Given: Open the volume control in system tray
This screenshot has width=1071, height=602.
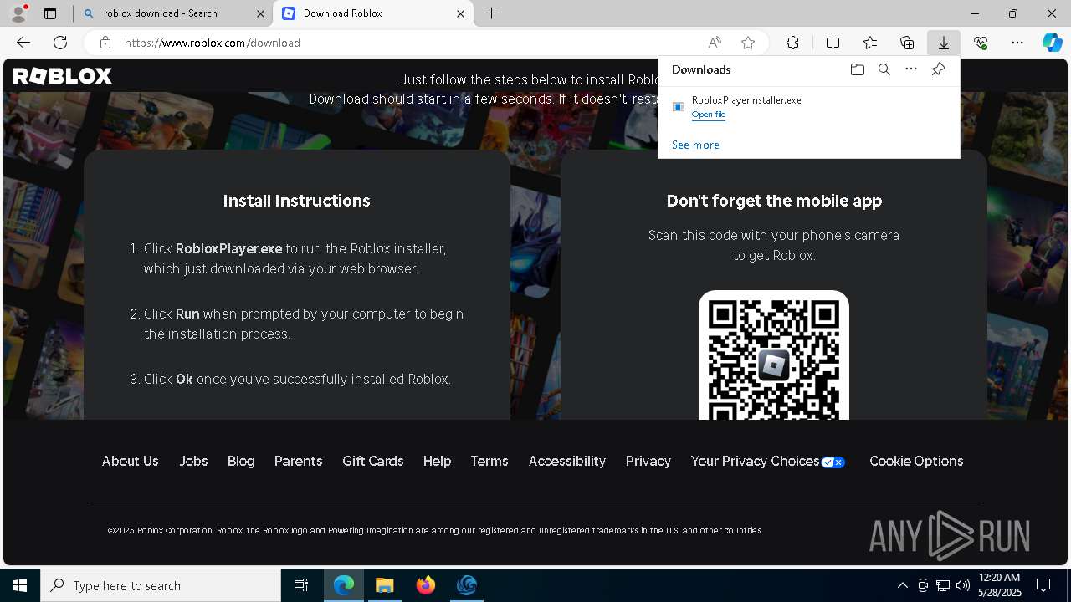Looking at the screenshot, I should [x=963, y=585].
